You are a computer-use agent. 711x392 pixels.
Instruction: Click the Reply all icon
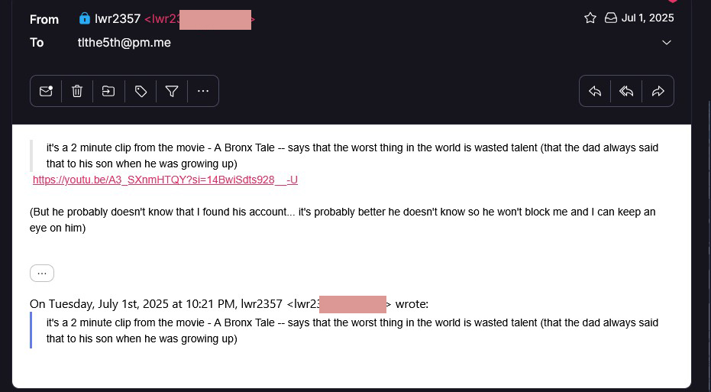pyautogui.click(x=626, y=91)
